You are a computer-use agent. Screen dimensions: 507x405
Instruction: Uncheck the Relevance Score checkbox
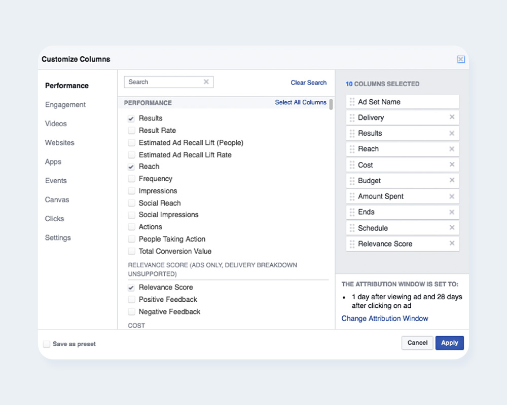(131, 288)
